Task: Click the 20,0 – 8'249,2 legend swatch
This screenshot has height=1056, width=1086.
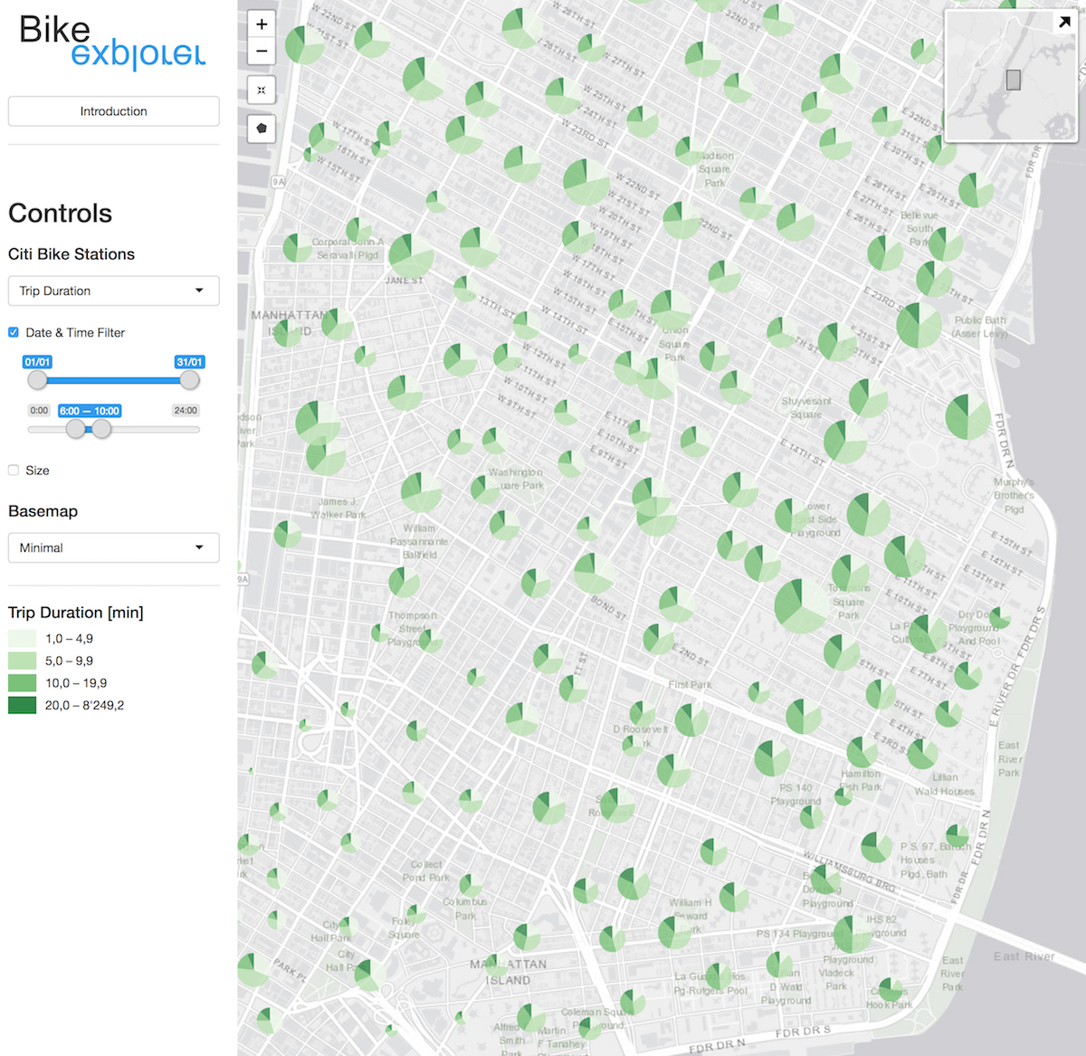Action: (22, 705)
